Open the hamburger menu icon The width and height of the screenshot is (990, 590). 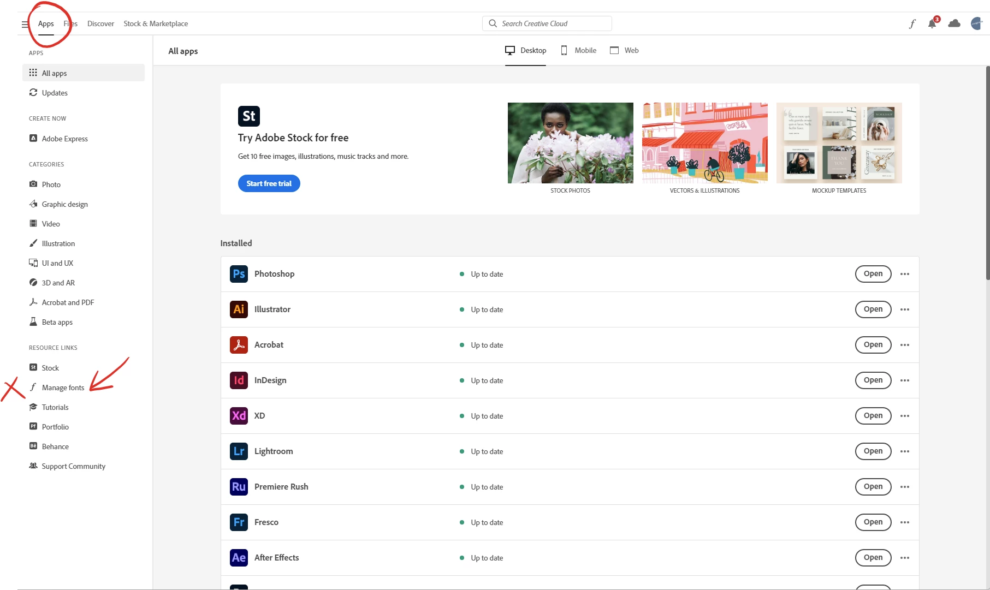(x=25, y=24)
